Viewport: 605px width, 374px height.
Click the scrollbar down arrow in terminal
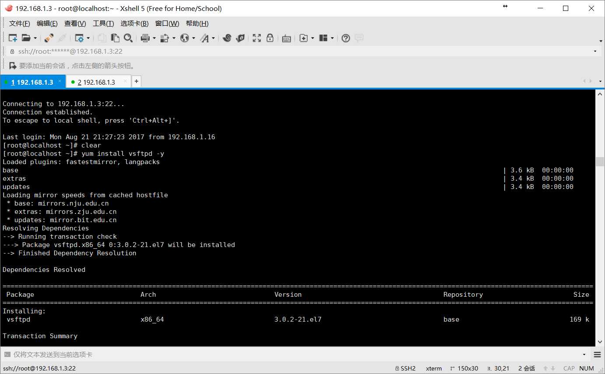pos(600,343)
